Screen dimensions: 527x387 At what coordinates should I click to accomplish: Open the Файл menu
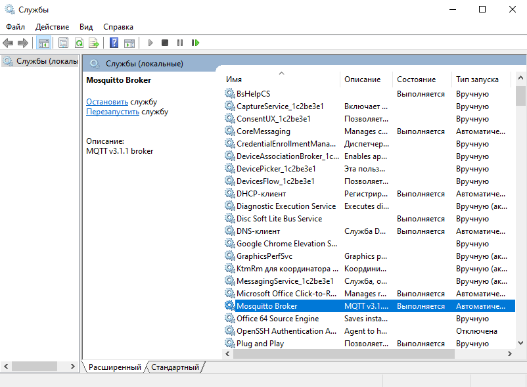(x=15, y=27)
